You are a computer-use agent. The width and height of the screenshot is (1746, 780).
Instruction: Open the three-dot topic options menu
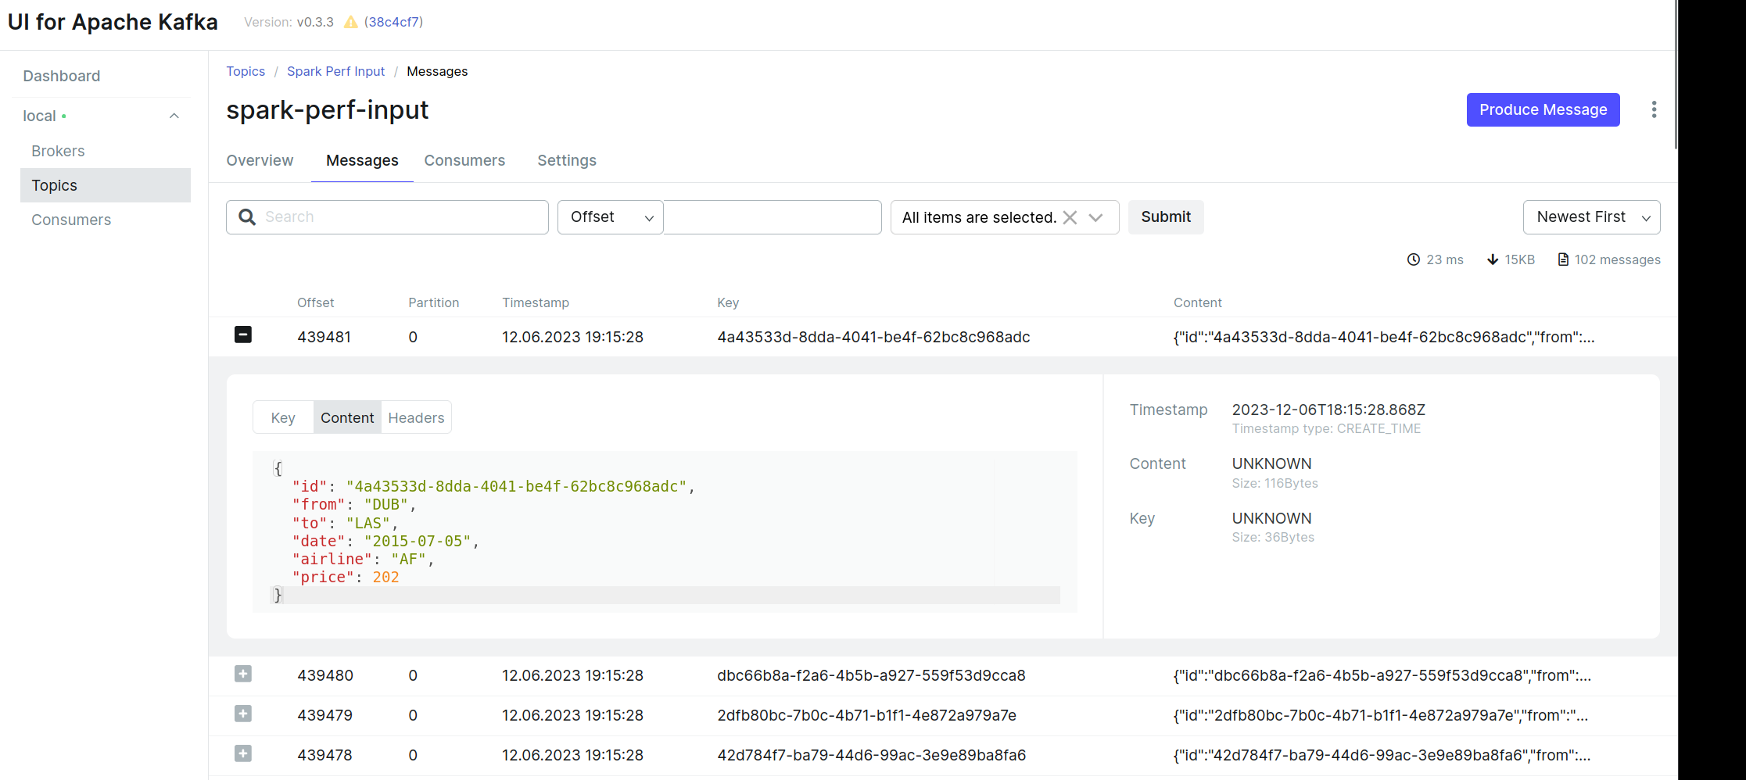click(1654, 109)
